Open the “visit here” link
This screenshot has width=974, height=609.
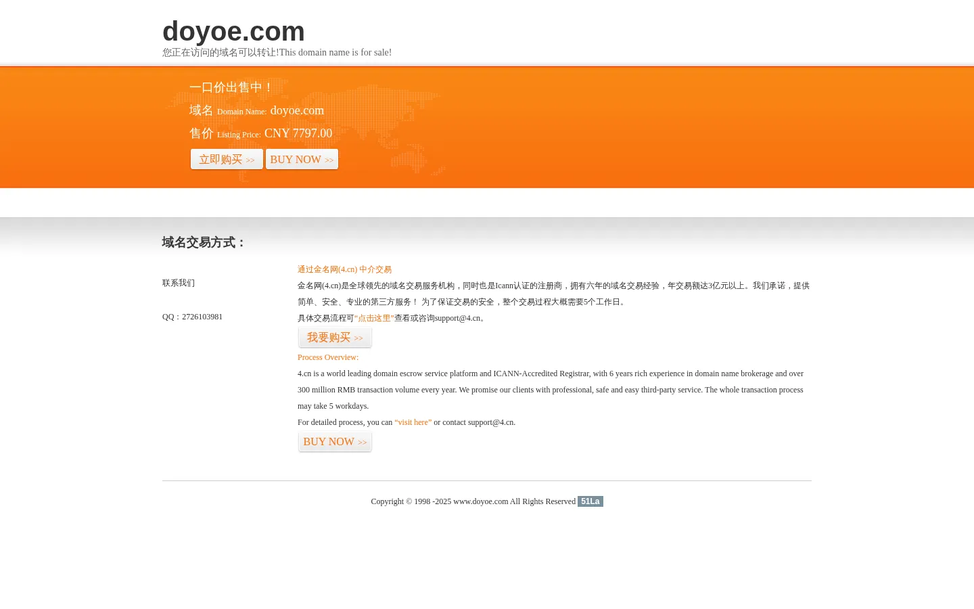point(413,422)
